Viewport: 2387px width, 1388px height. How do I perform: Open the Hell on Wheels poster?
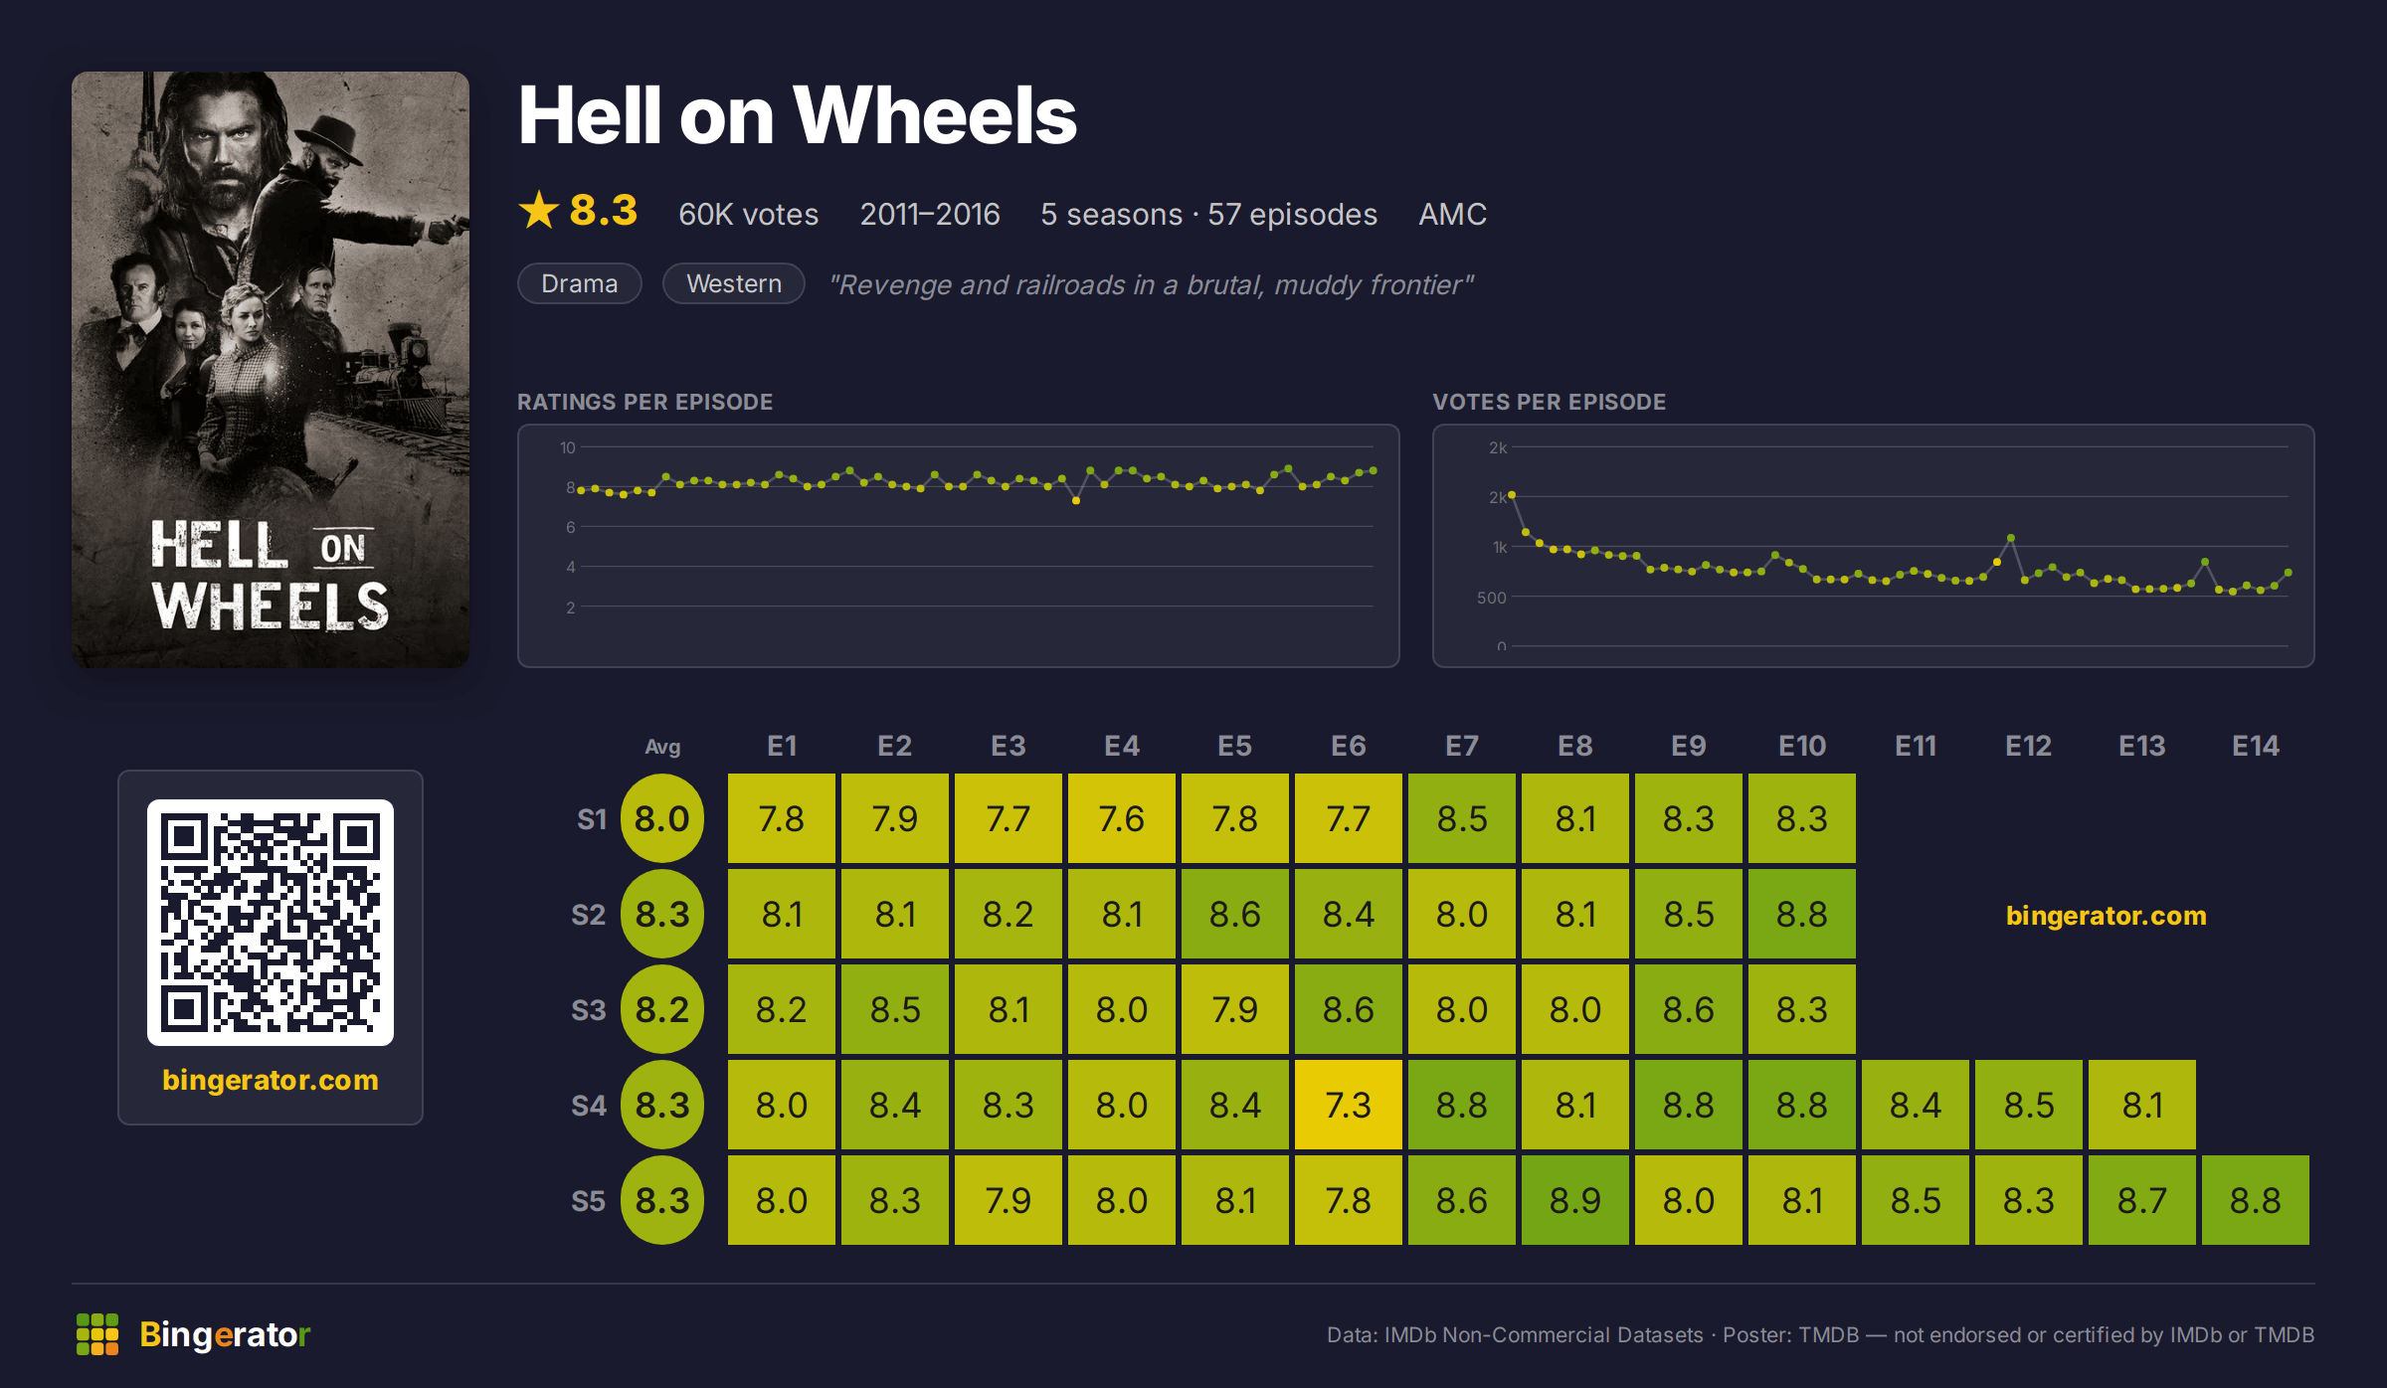pyautogui.click(x=271, y=370)
